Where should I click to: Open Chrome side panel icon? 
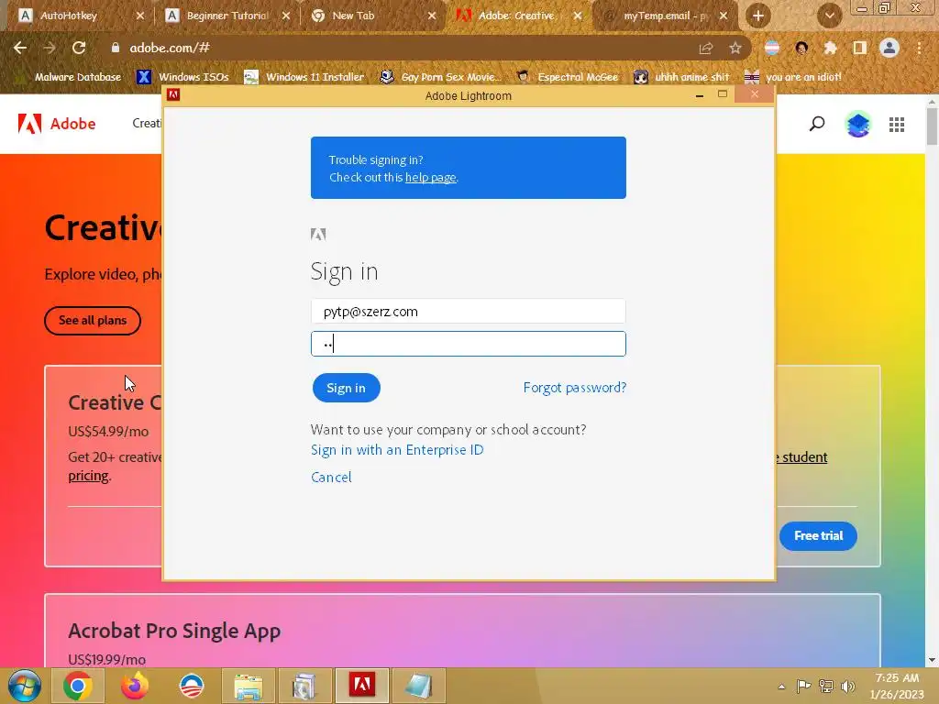coord(859,48)
